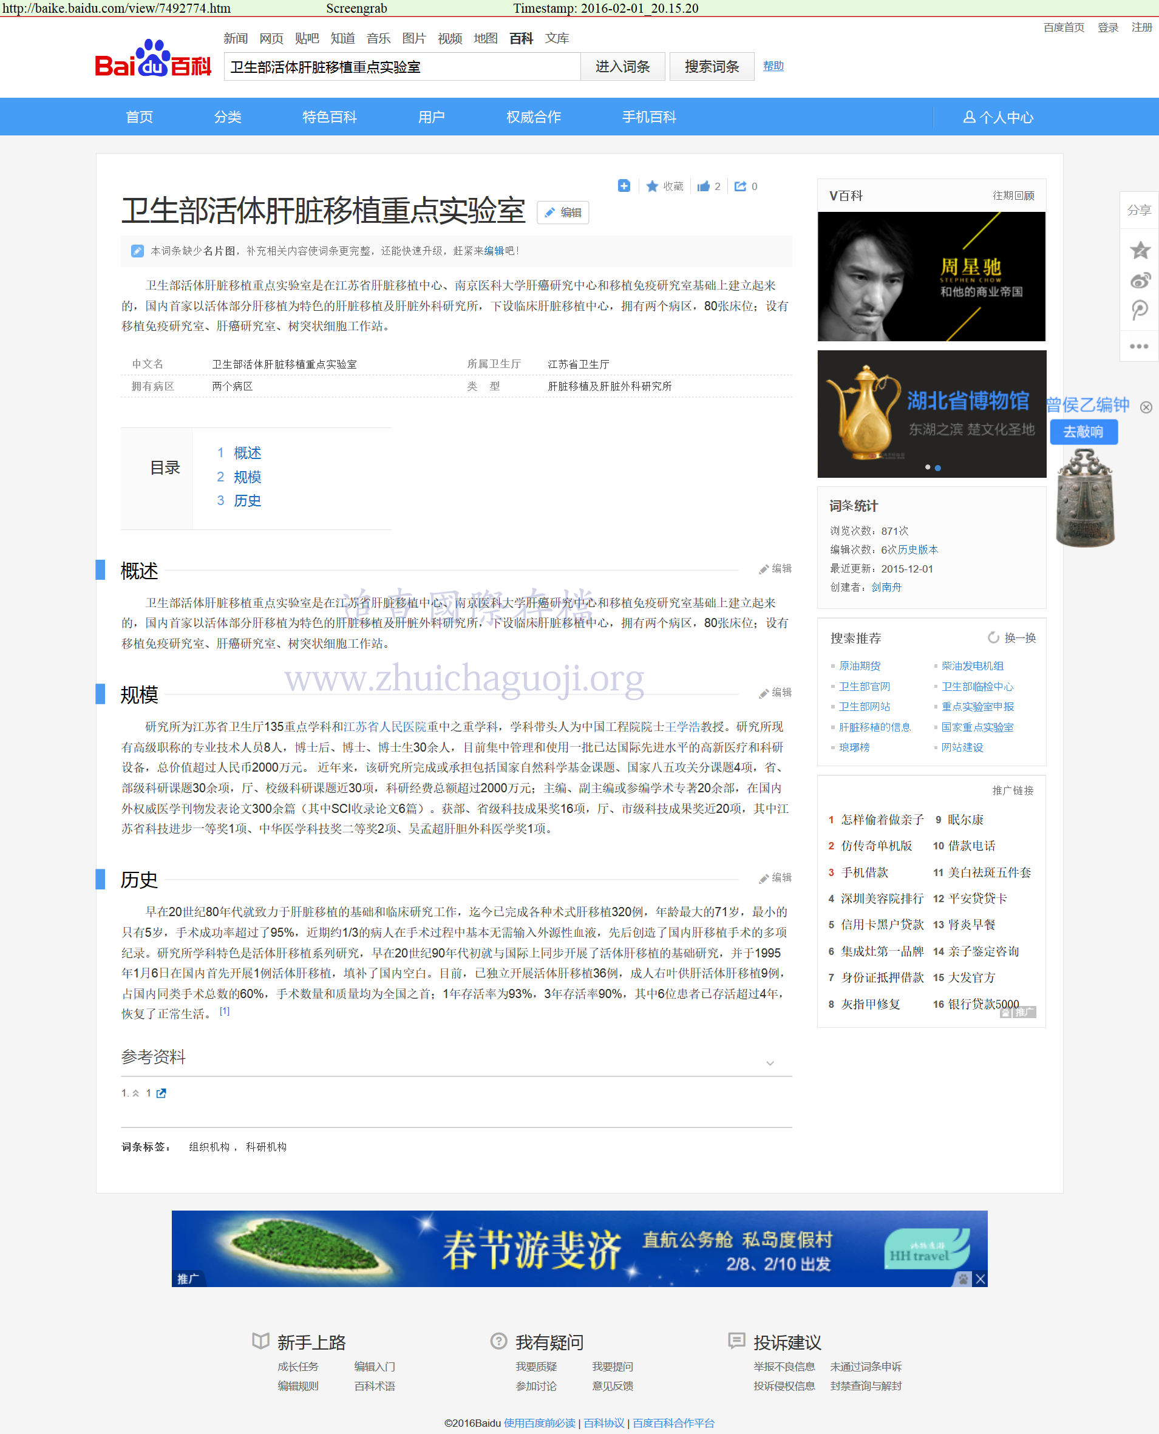The image size is (1159, 1434).
Task: Click the Tencent Weibo icon in sidebar
Action: 1140,310
